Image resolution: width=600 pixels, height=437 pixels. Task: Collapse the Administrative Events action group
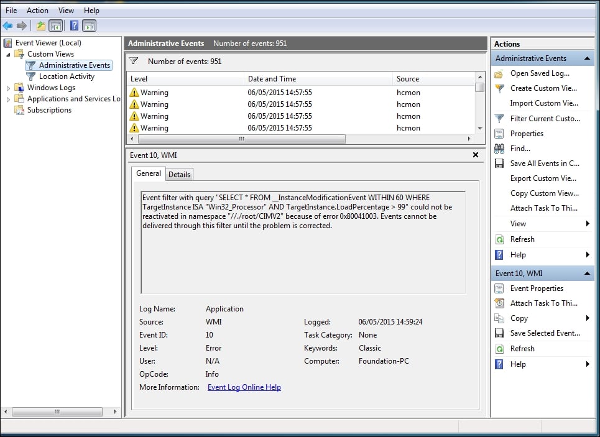pos(588,58)
